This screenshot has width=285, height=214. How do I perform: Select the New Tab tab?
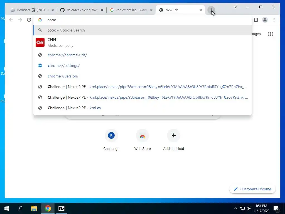[180, 10]
